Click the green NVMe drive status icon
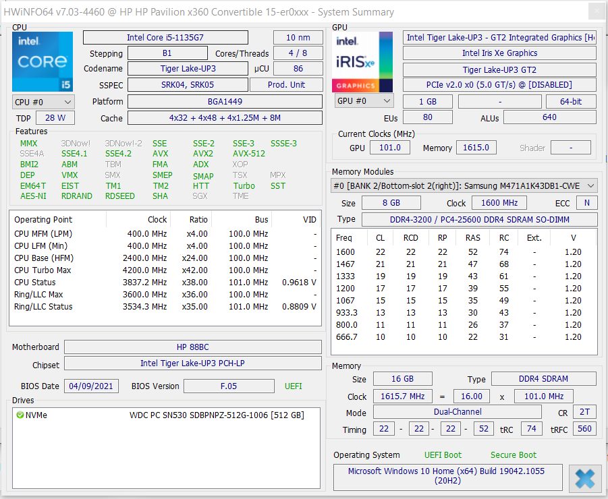The height and width of the screenshot is (499, 608). [x=20, y=415]
